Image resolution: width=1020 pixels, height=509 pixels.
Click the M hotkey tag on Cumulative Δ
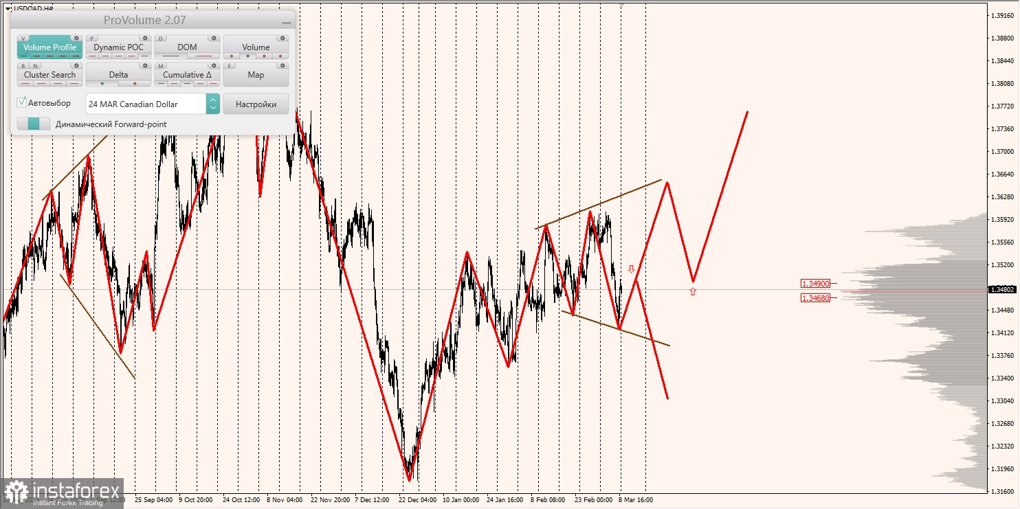(161, 66)
